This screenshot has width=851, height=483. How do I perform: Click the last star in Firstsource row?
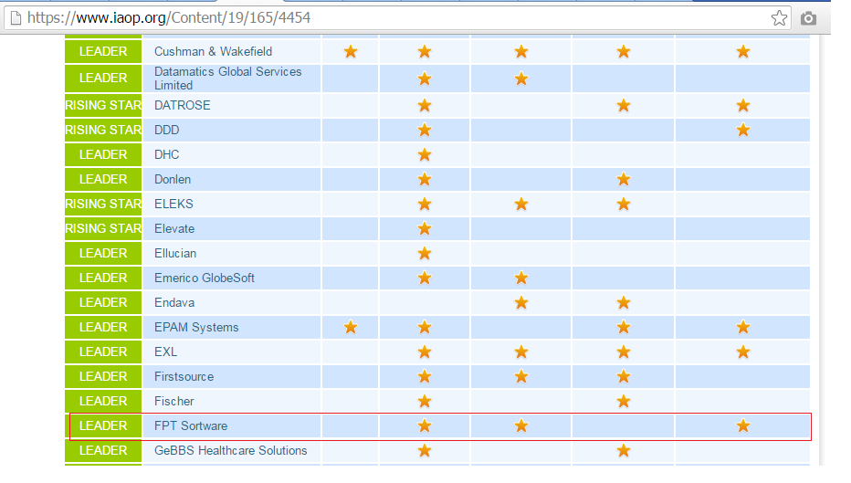(624, 377)
